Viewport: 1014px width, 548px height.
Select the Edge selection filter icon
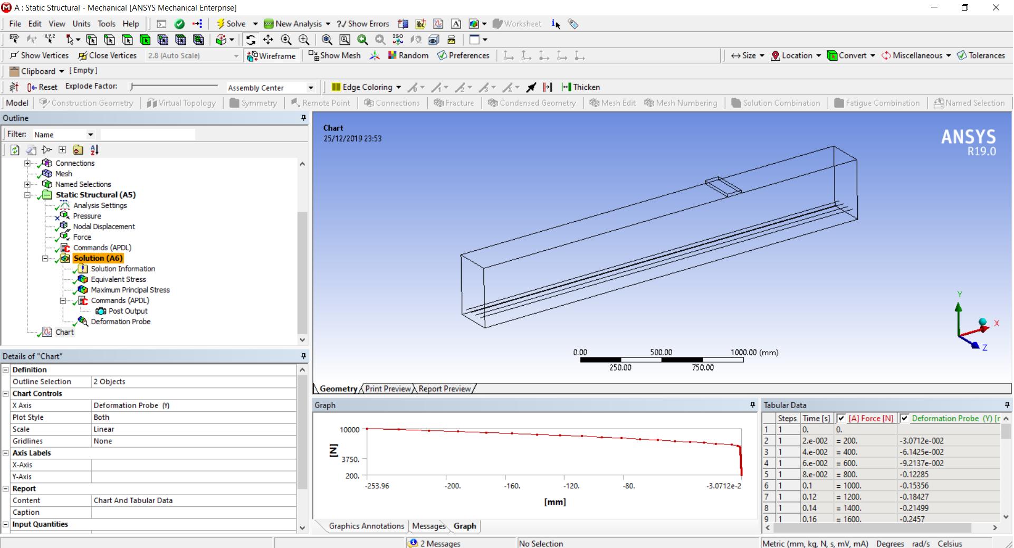tap(109, 40)
